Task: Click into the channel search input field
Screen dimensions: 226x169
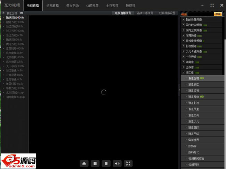Action: point(200,14)
